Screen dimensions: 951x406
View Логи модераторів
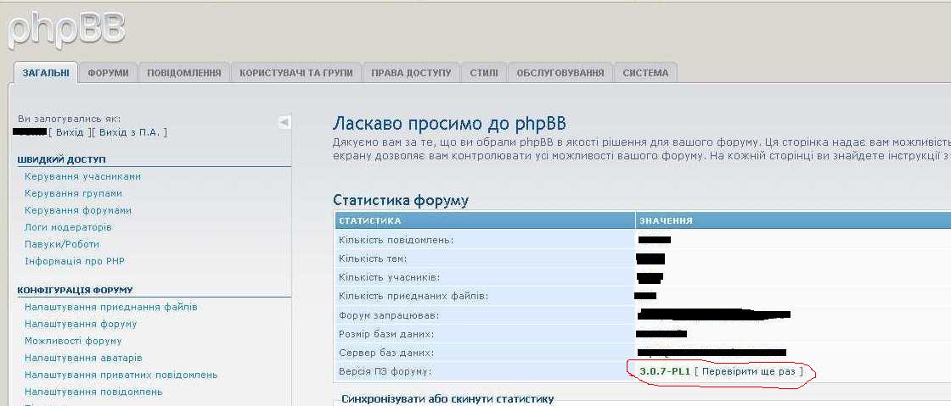68,227
